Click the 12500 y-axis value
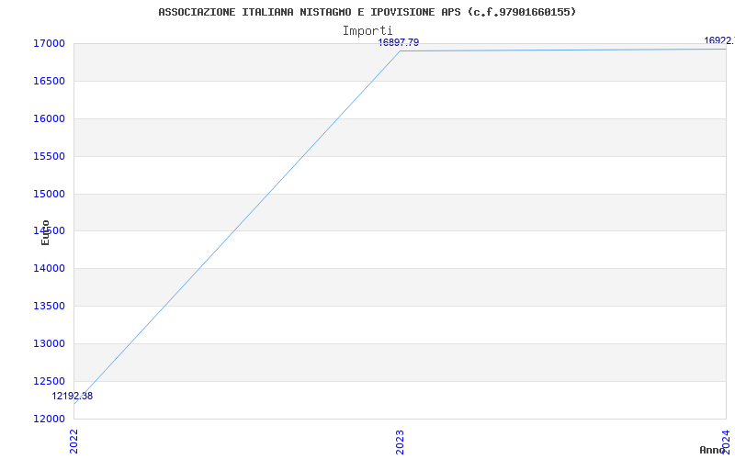The image size is (735, 459). (49, 381)
